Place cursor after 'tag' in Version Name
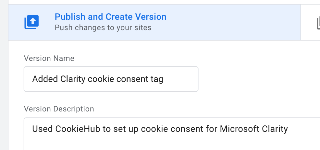This screenshot has height=150, width=320. coord(164,79)
